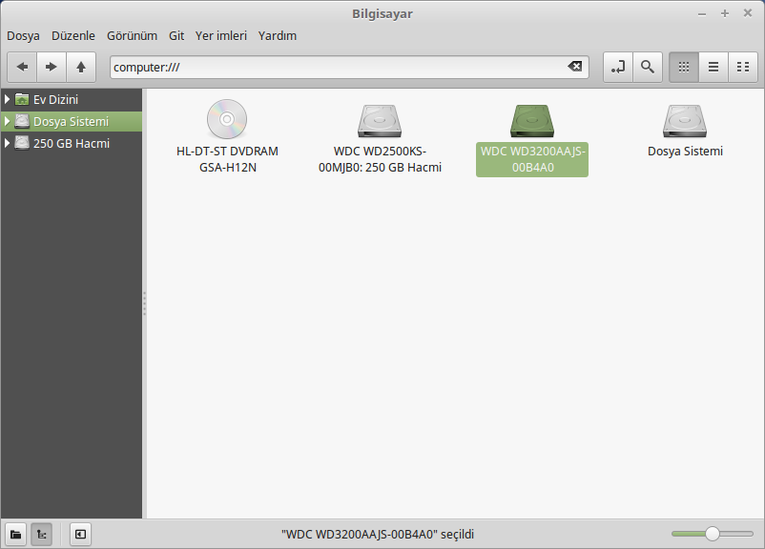The image size is (765, 549).
Task: Click the computer:/// location field
Action: tap(349, 67)
